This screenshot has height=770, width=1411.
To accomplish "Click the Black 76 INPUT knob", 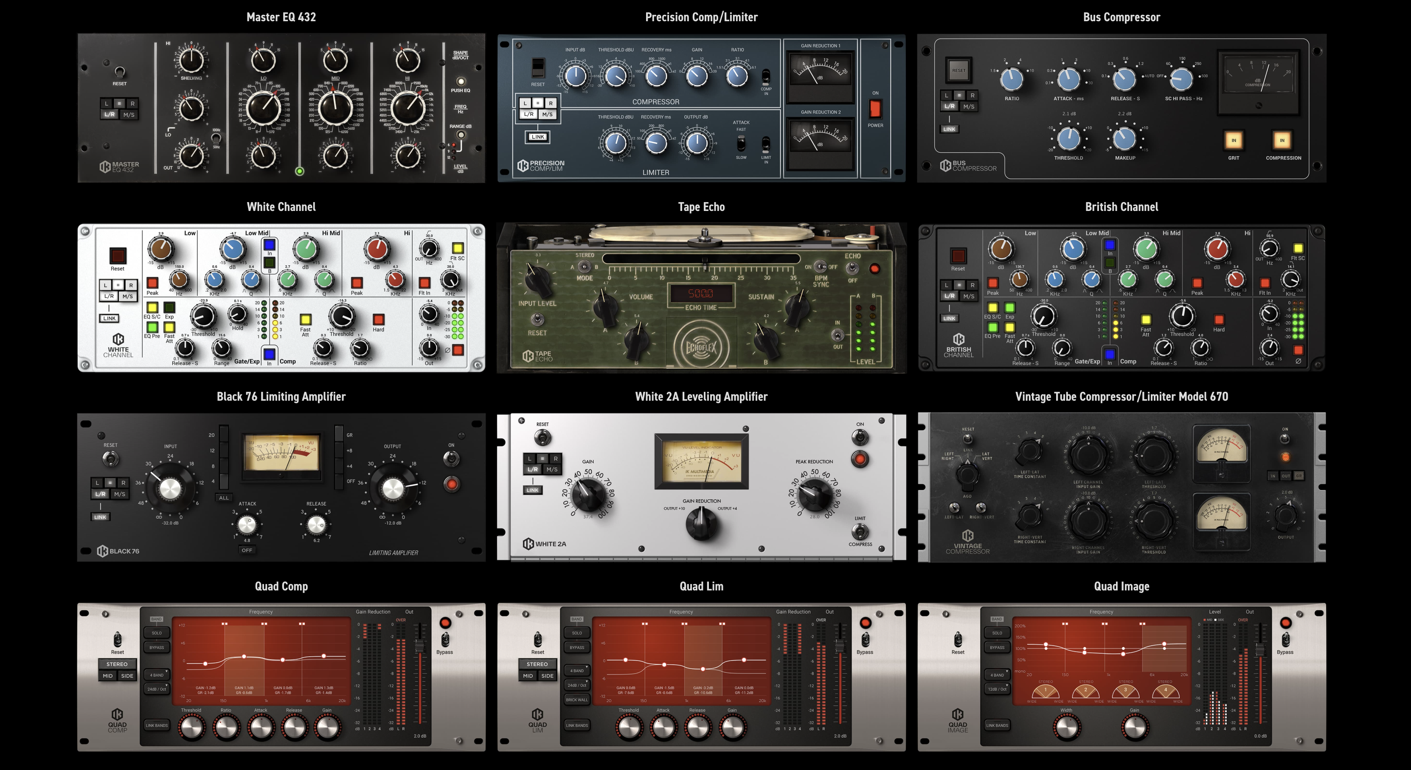I will coord(170,487).
